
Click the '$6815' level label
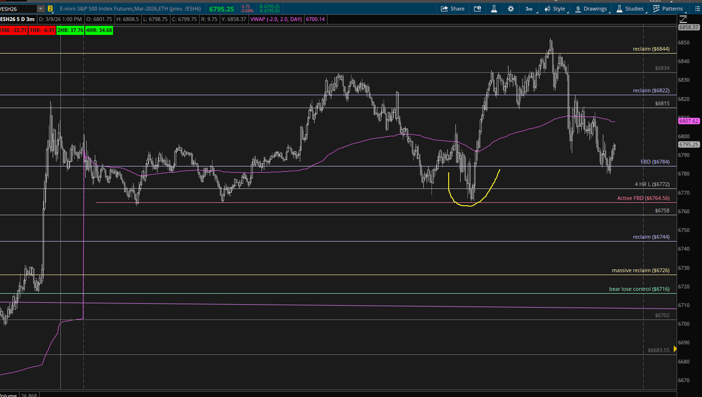(662, 103)
